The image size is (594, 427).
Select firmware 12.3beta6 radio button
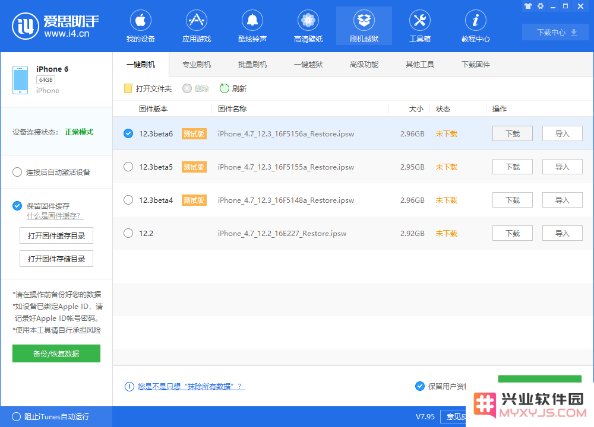click(128, 133)
